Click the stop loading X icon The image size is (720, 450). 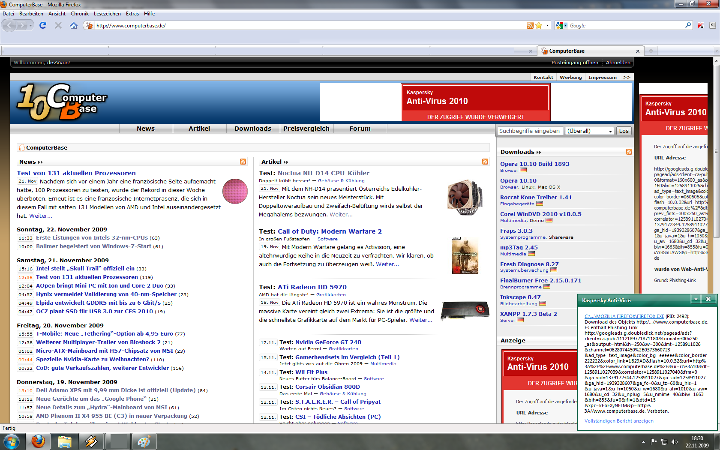coord(58,25)
